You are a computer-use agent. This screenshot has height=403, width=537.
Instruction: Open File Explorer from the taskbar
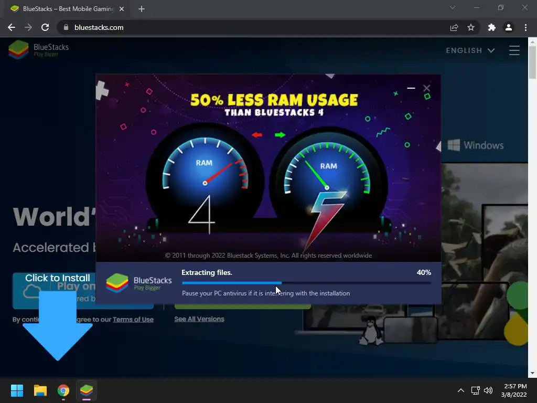40,390
